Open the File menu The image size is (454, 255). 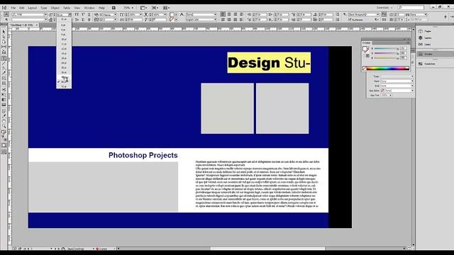pos(13,8)
